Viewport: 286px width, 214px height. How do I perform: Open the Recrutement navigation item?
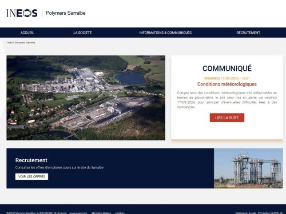[248, 33]
